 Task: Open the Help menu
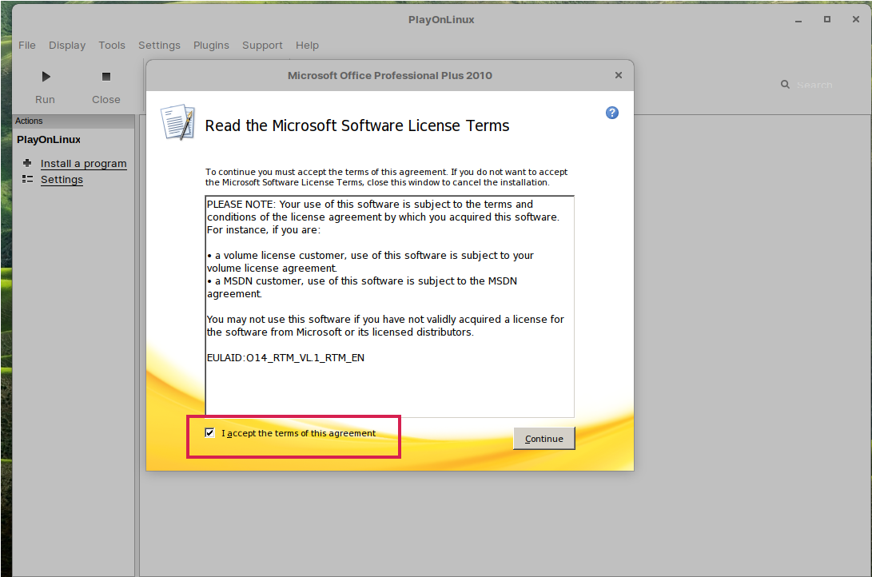point(307,45)
